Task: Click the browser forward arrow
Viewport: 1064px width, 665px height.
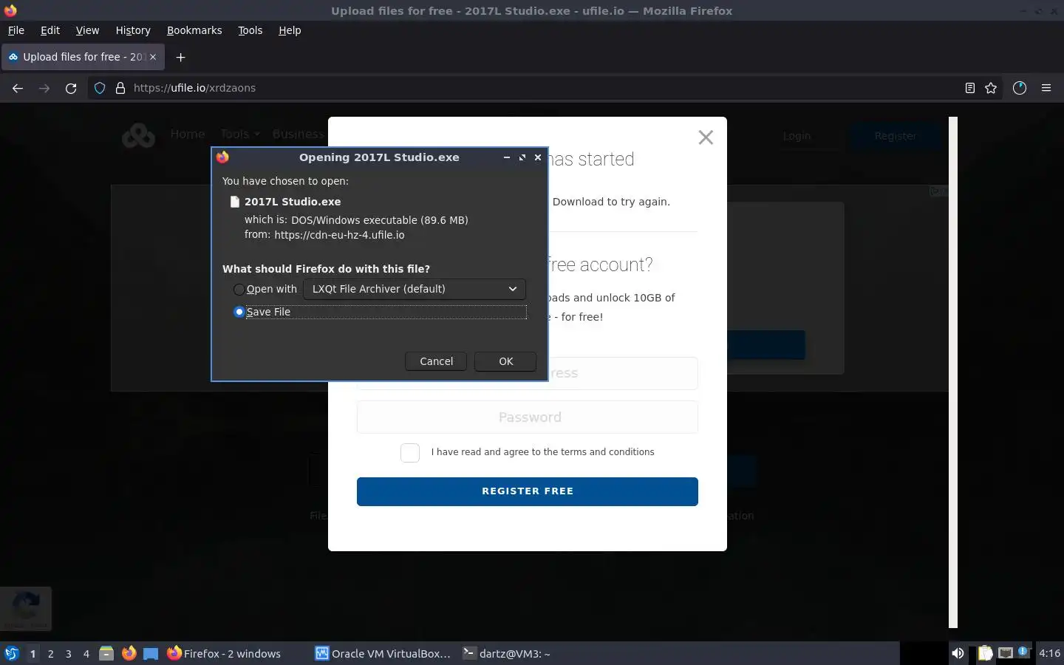Action: [44, 88]
